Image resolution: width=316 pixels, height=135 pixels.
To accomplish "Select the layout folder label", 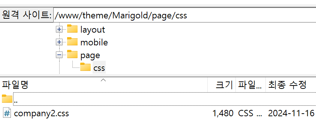I will (x=93, y=30).
